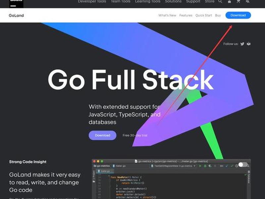Click the GoLand makes it very easy paragraph
The image size is (265, 199).
[x=45, y=182]
